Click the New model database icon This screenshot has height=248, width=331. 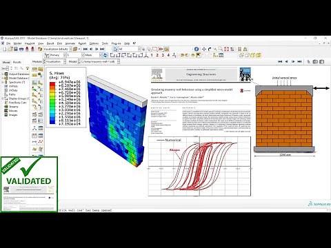tap(4, 49)
